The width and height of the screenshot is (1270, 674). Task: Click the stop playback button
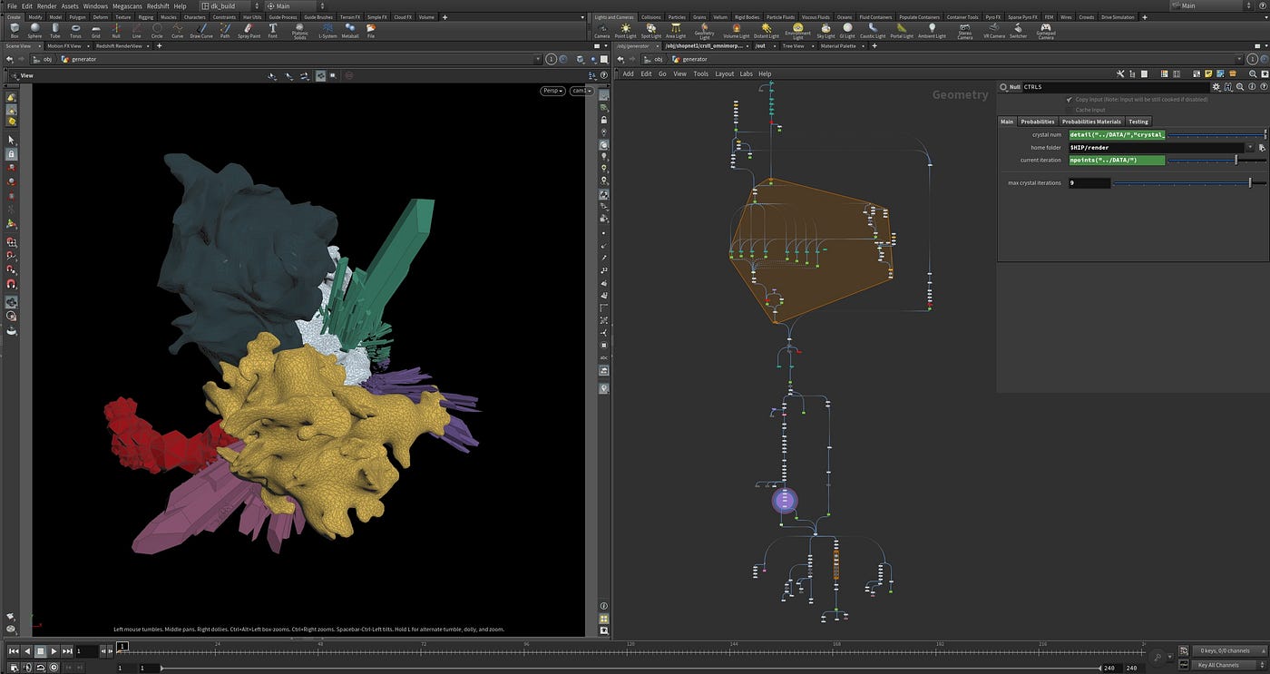click(x=40, y=650)
